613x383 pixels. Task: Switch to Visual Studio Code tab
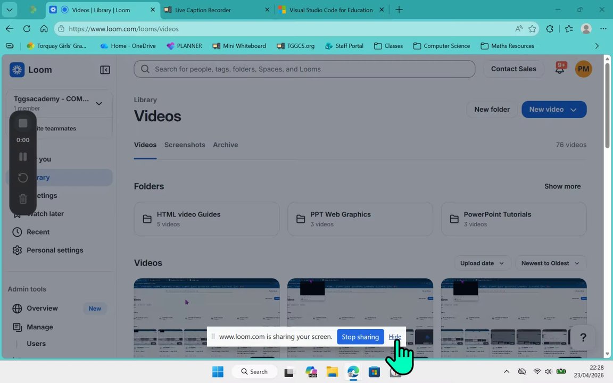point(332,10)
